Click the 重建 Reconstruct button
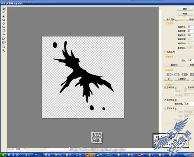Viewport: 194px width, 157px height. pyautogui.click(x=174, y=65)
